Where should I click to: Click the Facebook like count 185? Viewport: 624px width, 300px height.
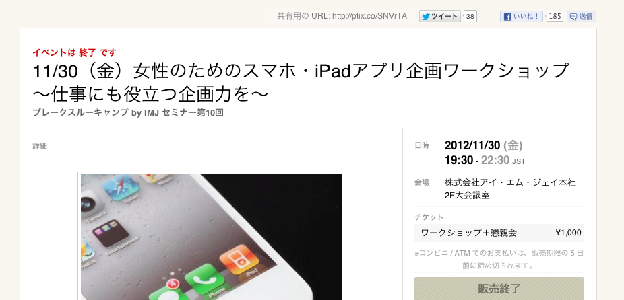click(x=555, y=16)
